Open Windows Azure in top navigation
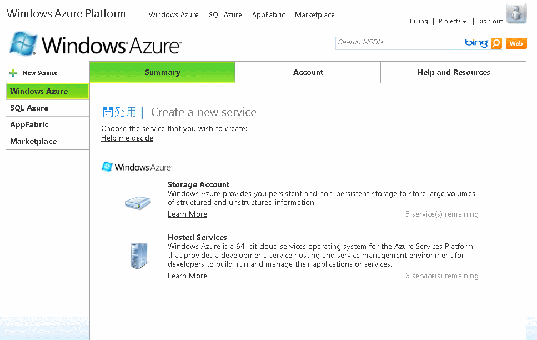 (174, 15)
